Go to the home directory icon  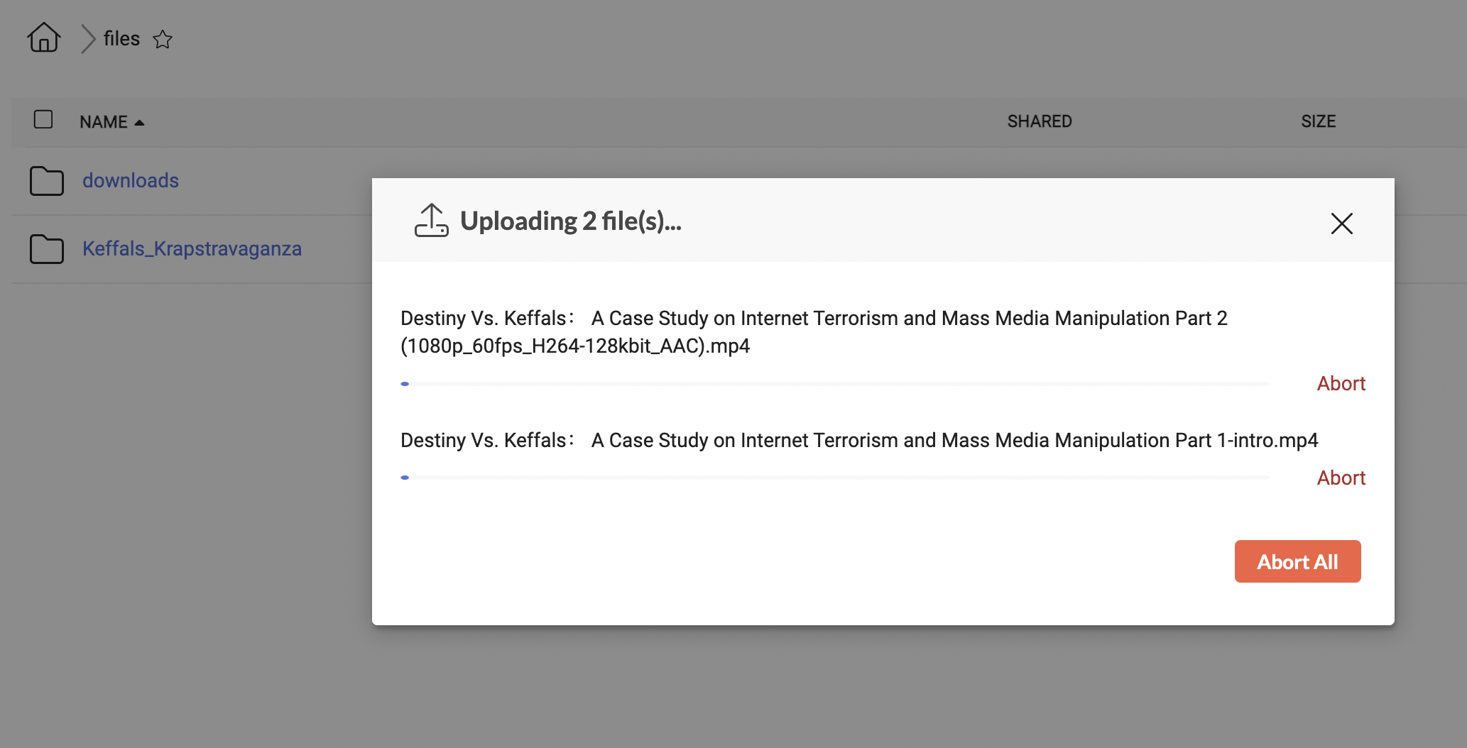[44, 38]
